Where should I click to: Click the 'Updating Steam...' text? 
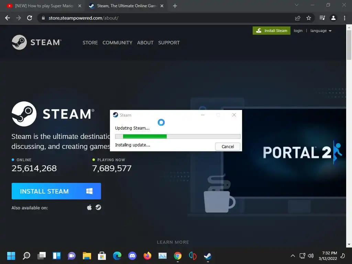(x=132, y=128)
